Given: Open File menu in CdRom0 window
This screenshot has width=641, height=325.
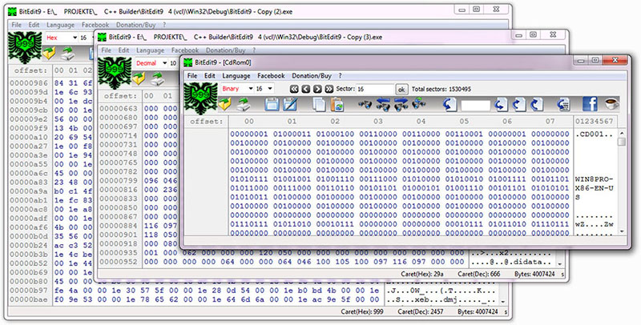Looking at the screenshot, I should [192, 76].
